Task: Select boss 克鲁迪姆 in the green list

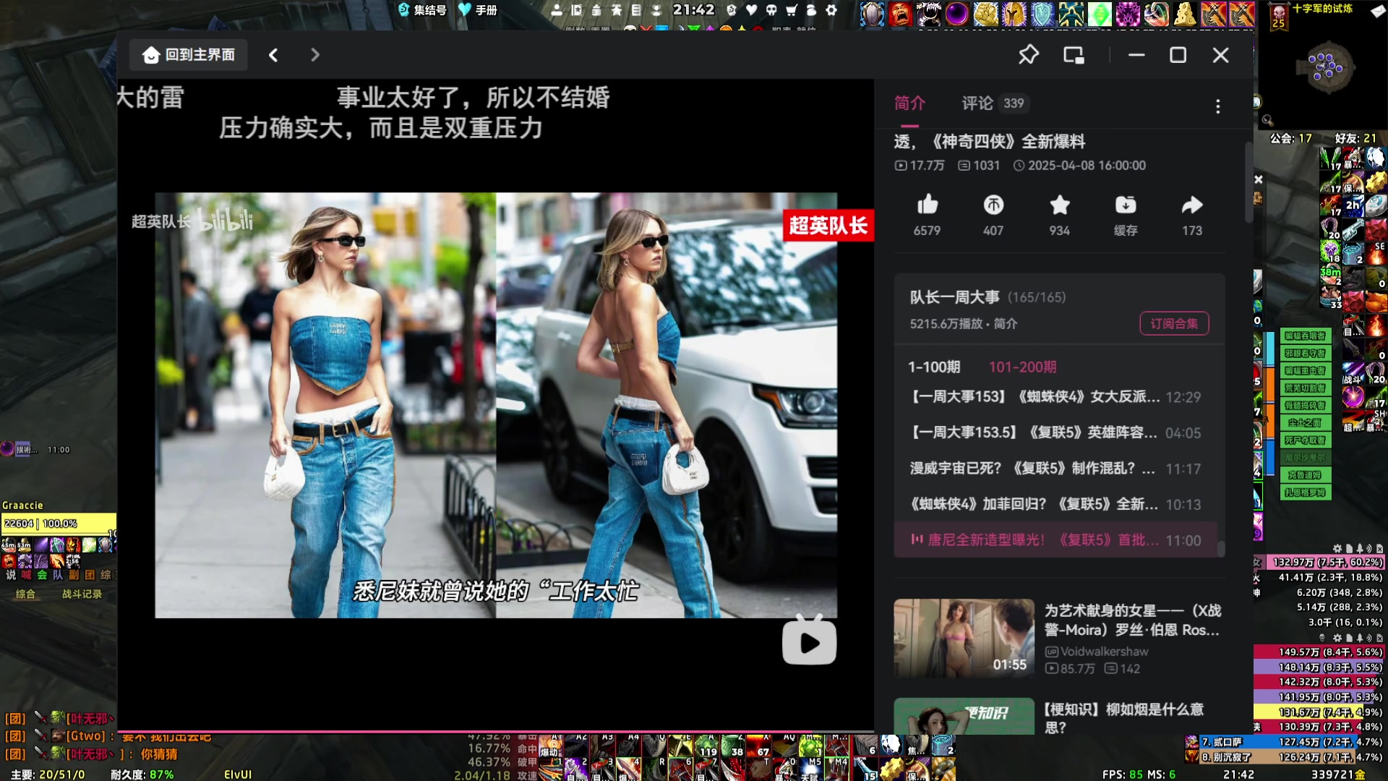Action: (x=1306, y=475)
